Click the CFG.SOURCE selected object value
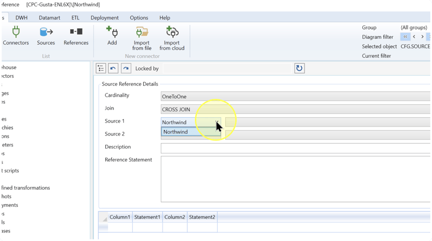The image size is (432, 241). point(415,46)
